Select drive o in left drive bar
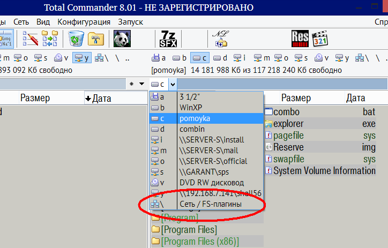 click(21, 58)
